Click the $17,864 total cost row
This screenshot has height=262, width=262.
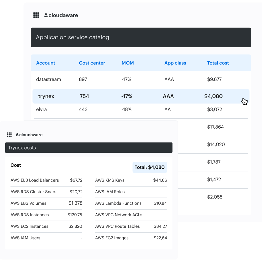tap(215, 127)
